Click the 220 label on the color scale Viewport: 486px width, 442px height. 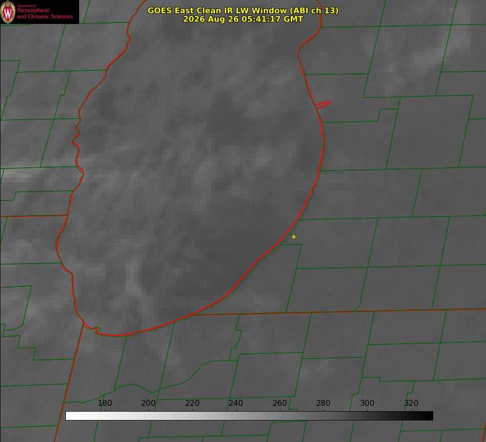192,403
